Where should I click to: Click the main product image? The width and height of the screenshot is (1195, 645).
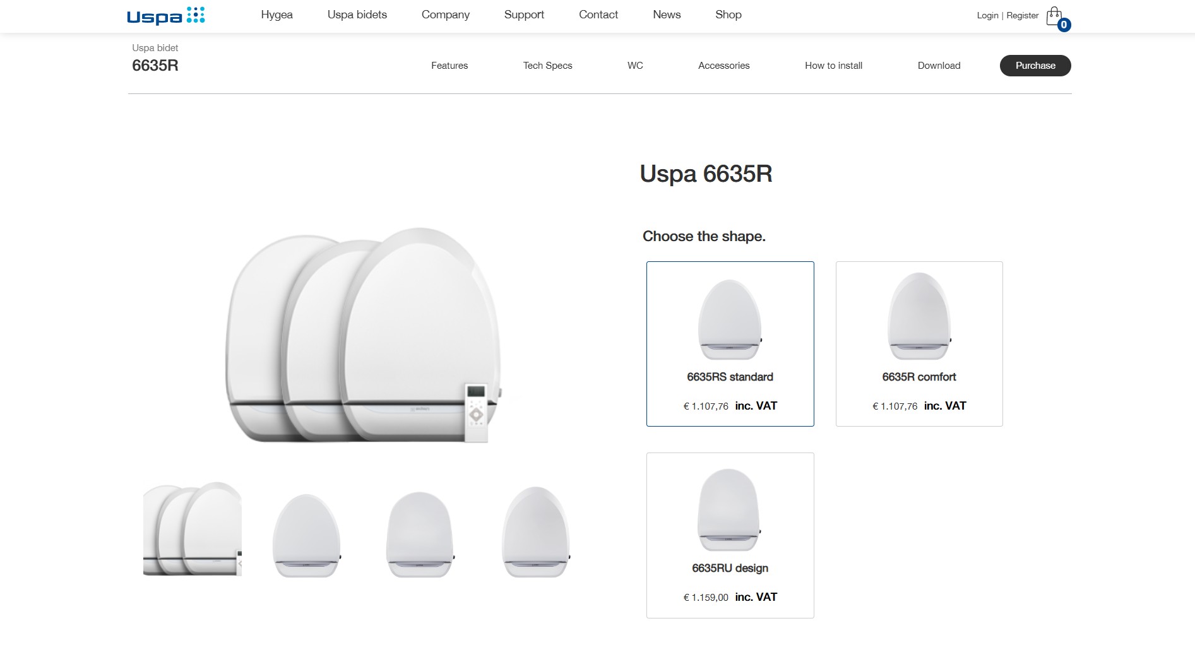tap(364, 336)
